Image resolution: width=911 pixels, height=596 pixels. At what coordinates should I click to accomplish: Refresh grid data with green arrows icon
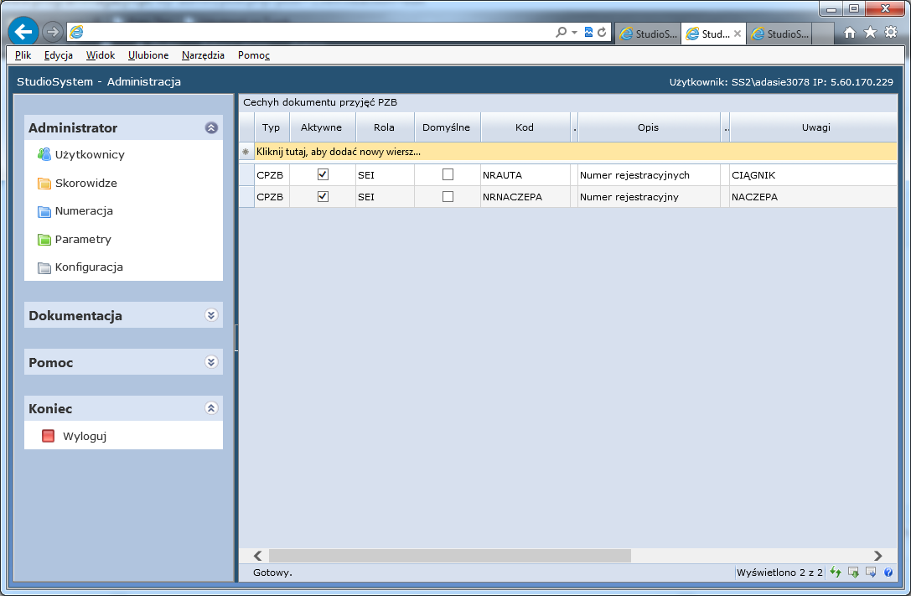click(x=835, y=573)
